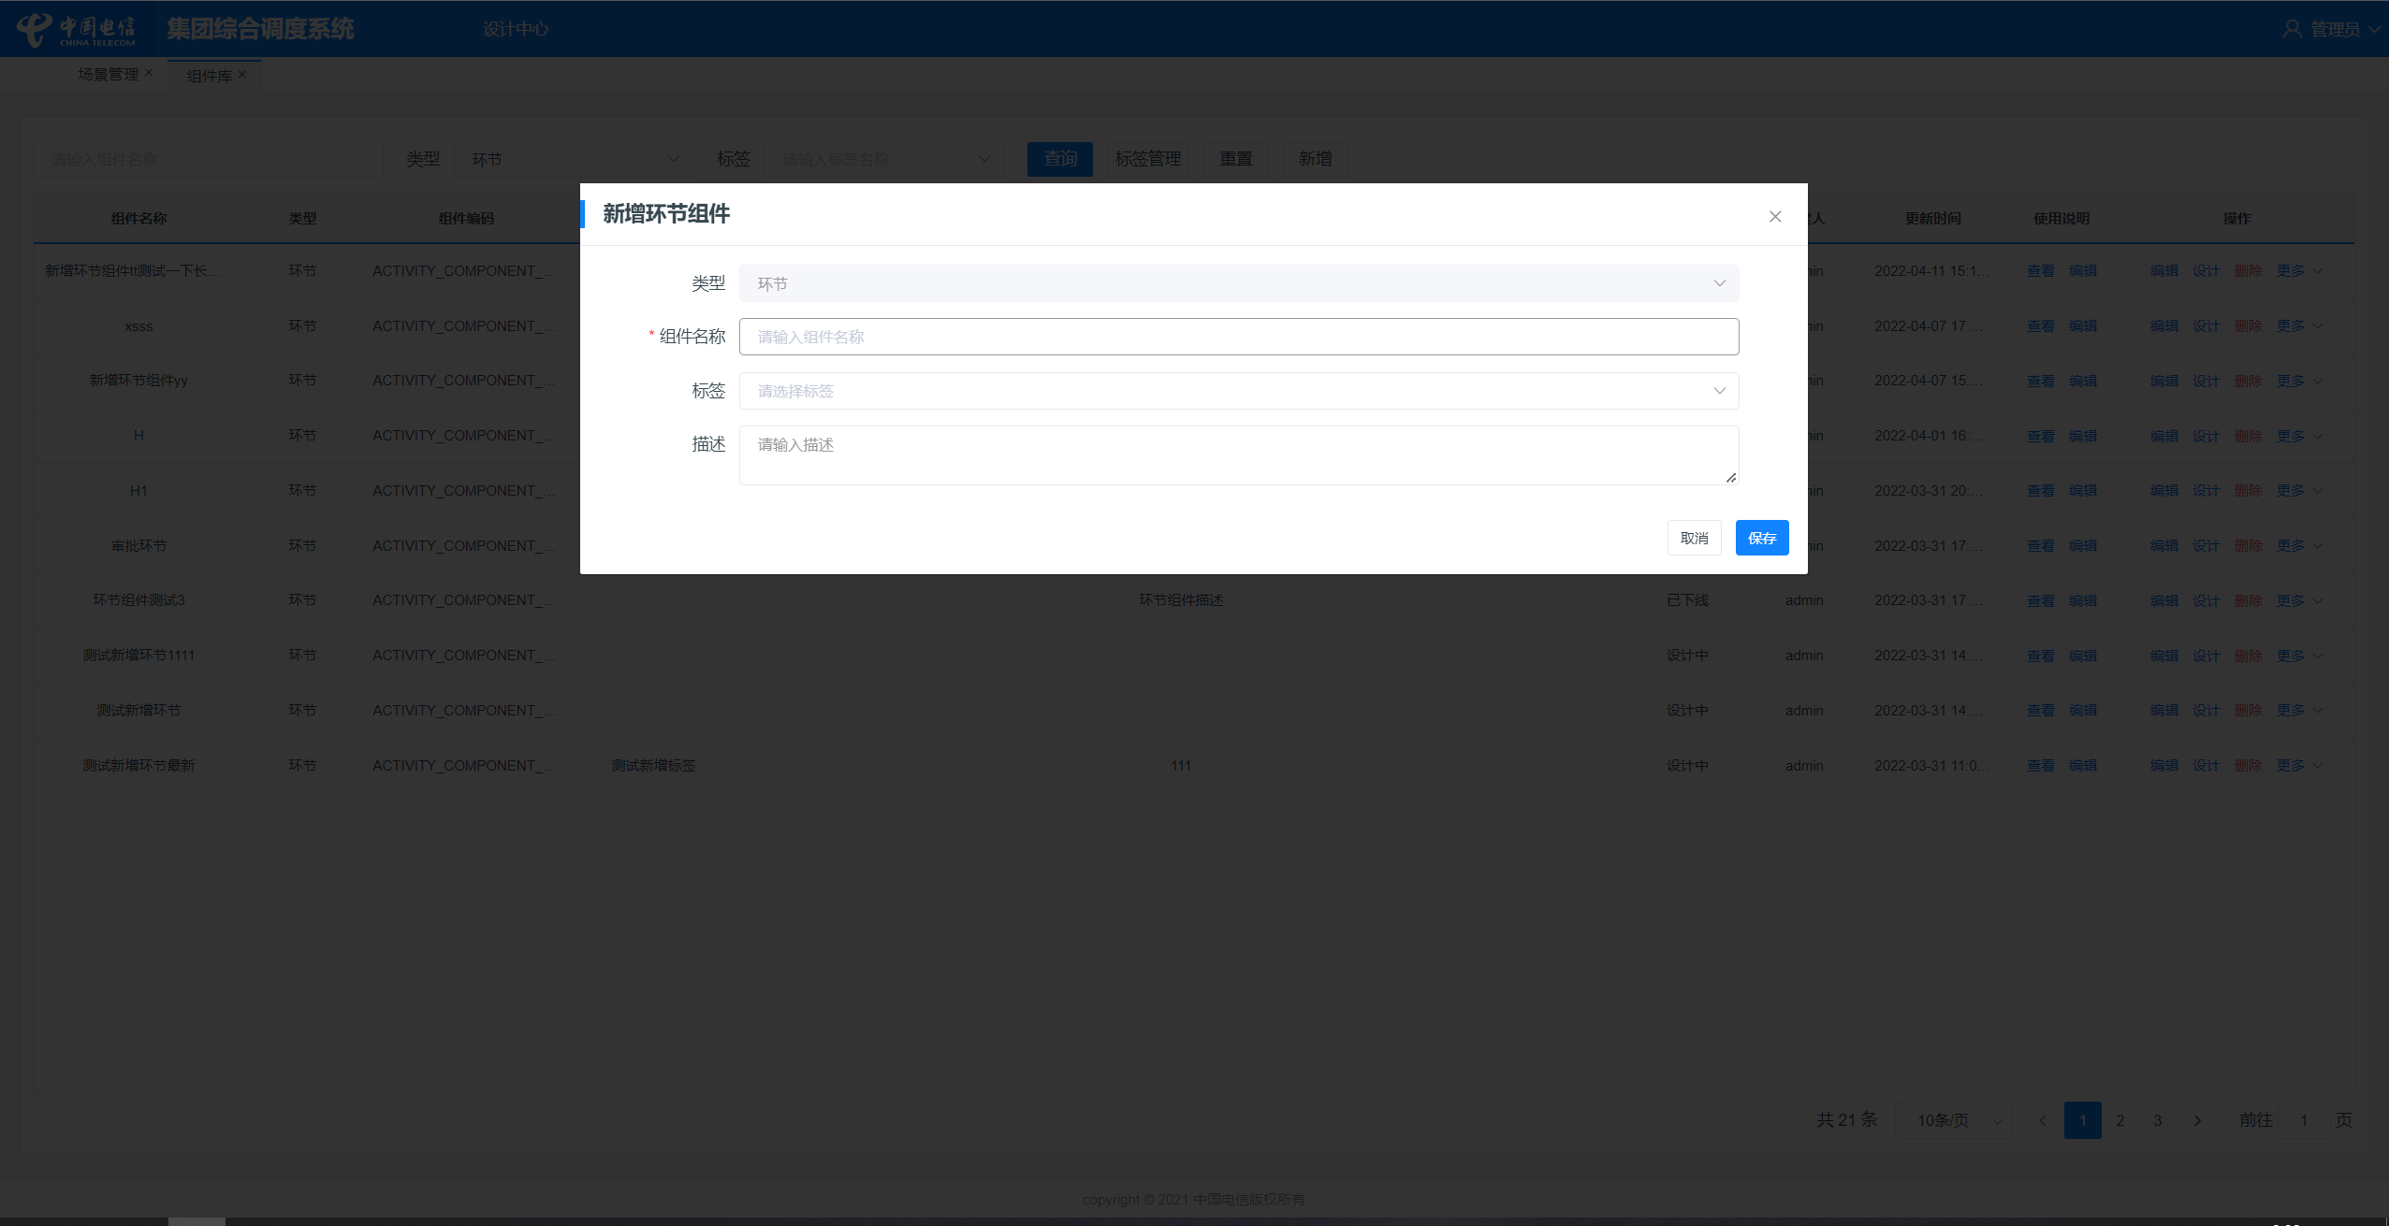Click the 审批环节 component name cell

click(x=138, y=545)
